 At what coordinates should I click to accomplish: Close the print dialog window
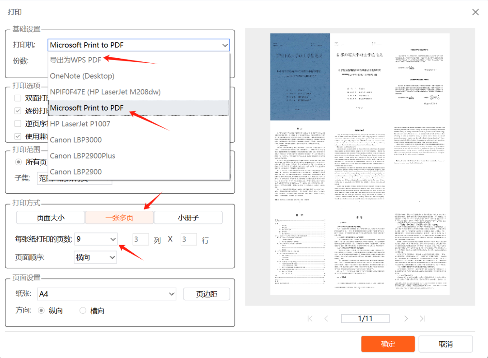click(x=475, y=12)
